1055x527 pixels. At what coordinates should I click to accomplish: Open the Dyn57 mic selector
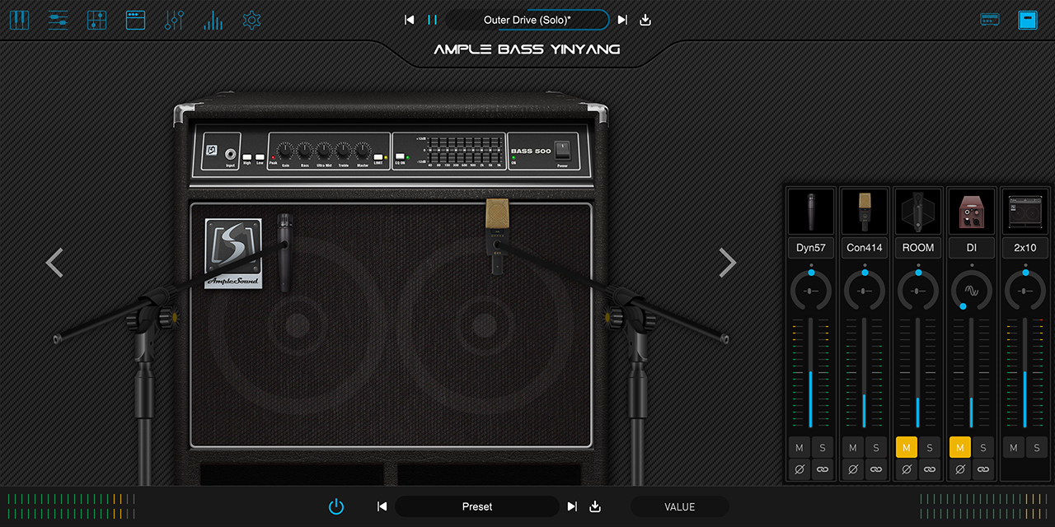point(811,248)
